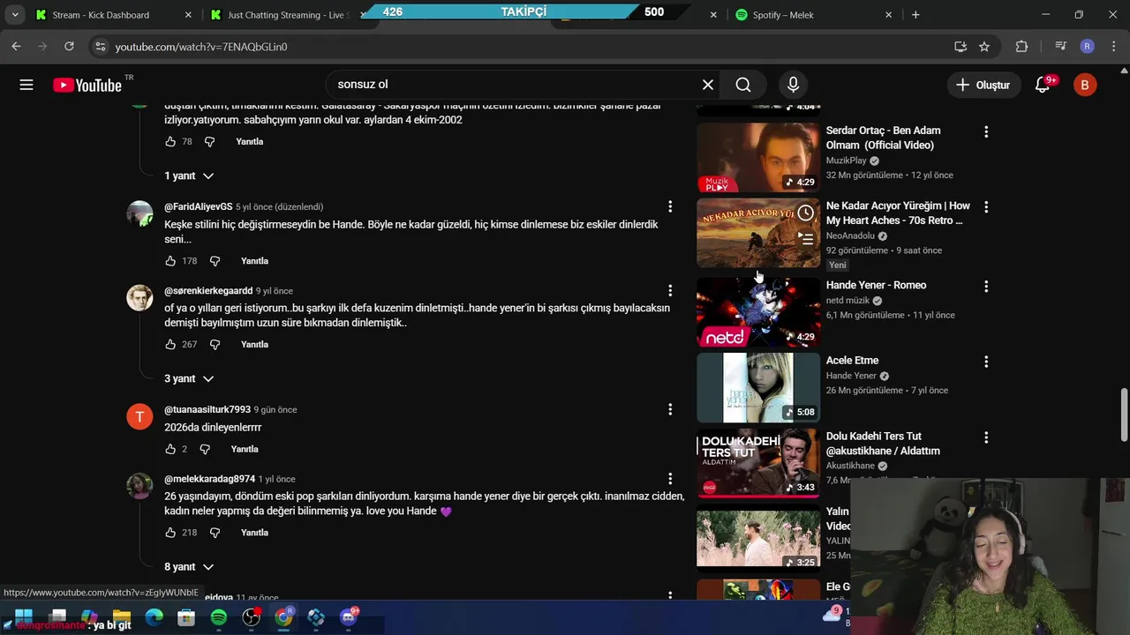Screen dimensions: 1130x635
Task: Open more options for Serdar Ortaç video
Action: (986, 131)
